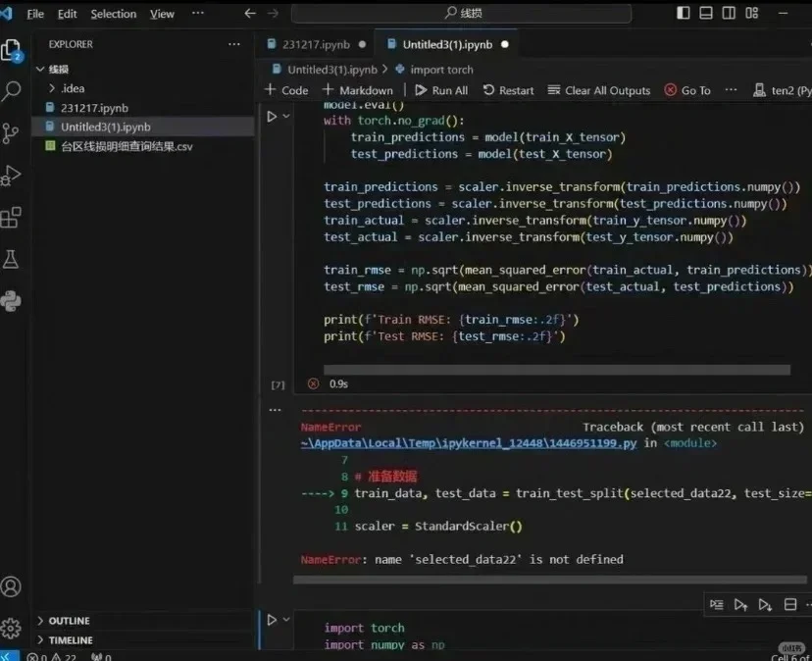Click the error status icon under the cell

(313, 383)
